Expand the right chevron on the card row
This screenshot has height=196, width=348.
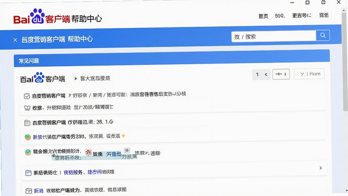point(321,168)
